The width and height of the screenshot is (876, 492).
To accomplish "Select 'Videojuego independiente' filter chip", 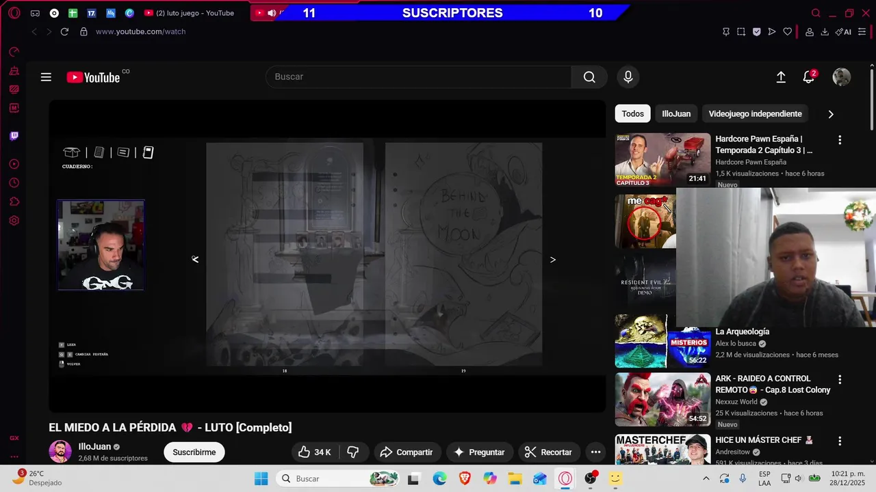I will click(756, 113).
